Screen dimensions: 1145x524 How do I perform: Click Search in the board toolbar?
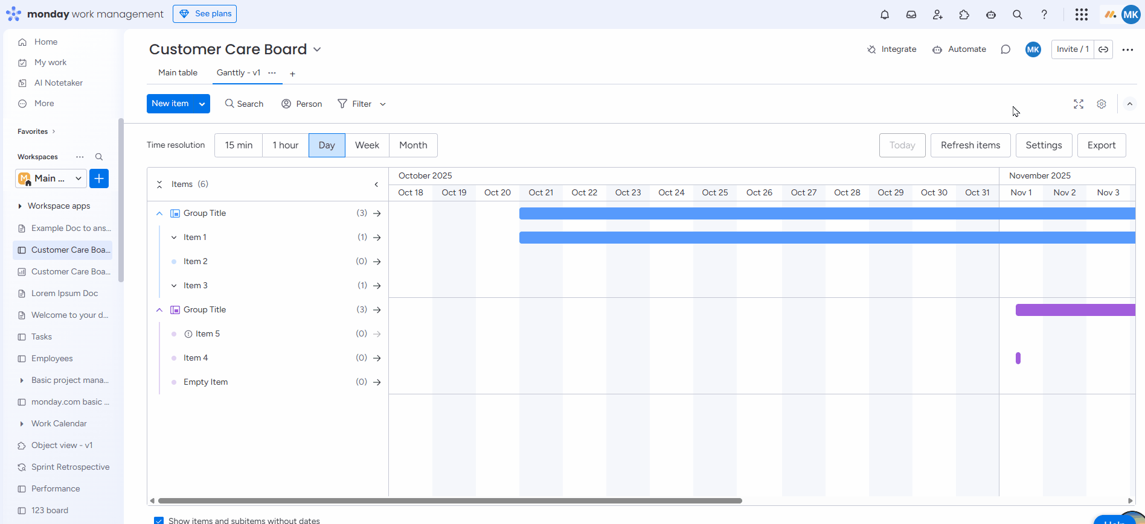tap(244, 104)
